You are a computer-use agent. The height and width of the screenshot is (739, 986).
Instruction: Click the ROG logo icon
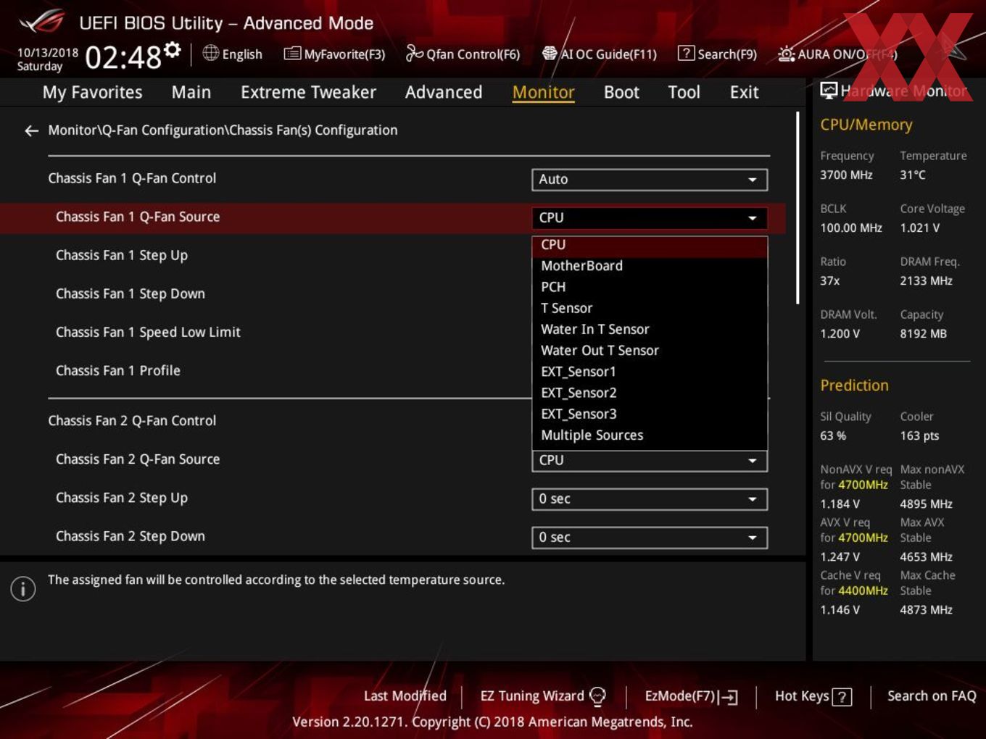pyautogui.click(x=42, y=22)
